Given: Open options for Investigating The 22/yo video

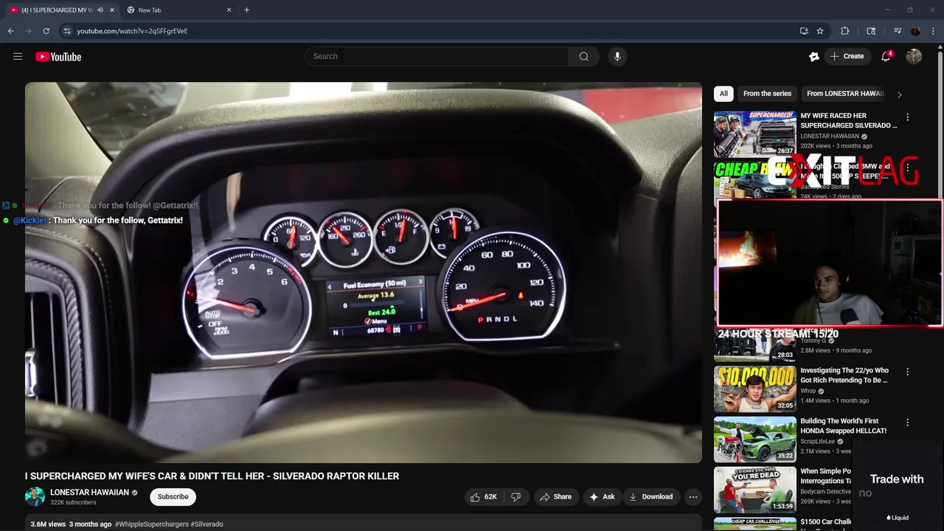Looking at the screenshot, I should [x=908, y=372].
